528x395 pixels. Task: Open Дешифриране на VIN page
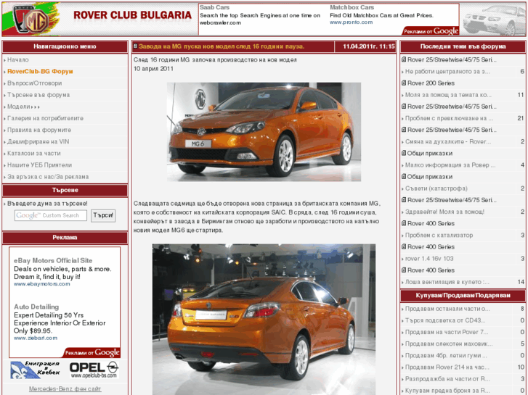tap(38, 141)
